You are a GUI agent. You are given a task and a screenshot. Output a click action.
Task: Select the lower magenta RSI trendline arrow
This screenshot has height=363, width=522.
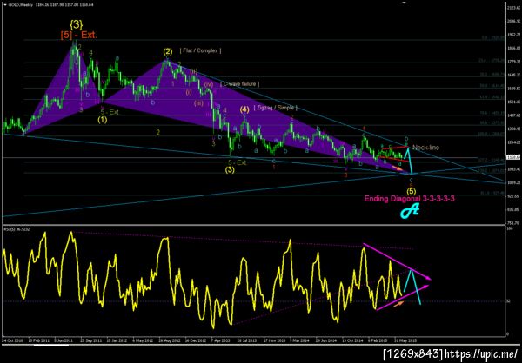coord(403,297)
